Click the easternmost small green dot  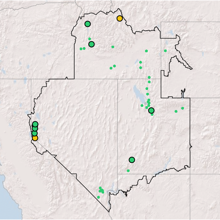click(183, 108)
